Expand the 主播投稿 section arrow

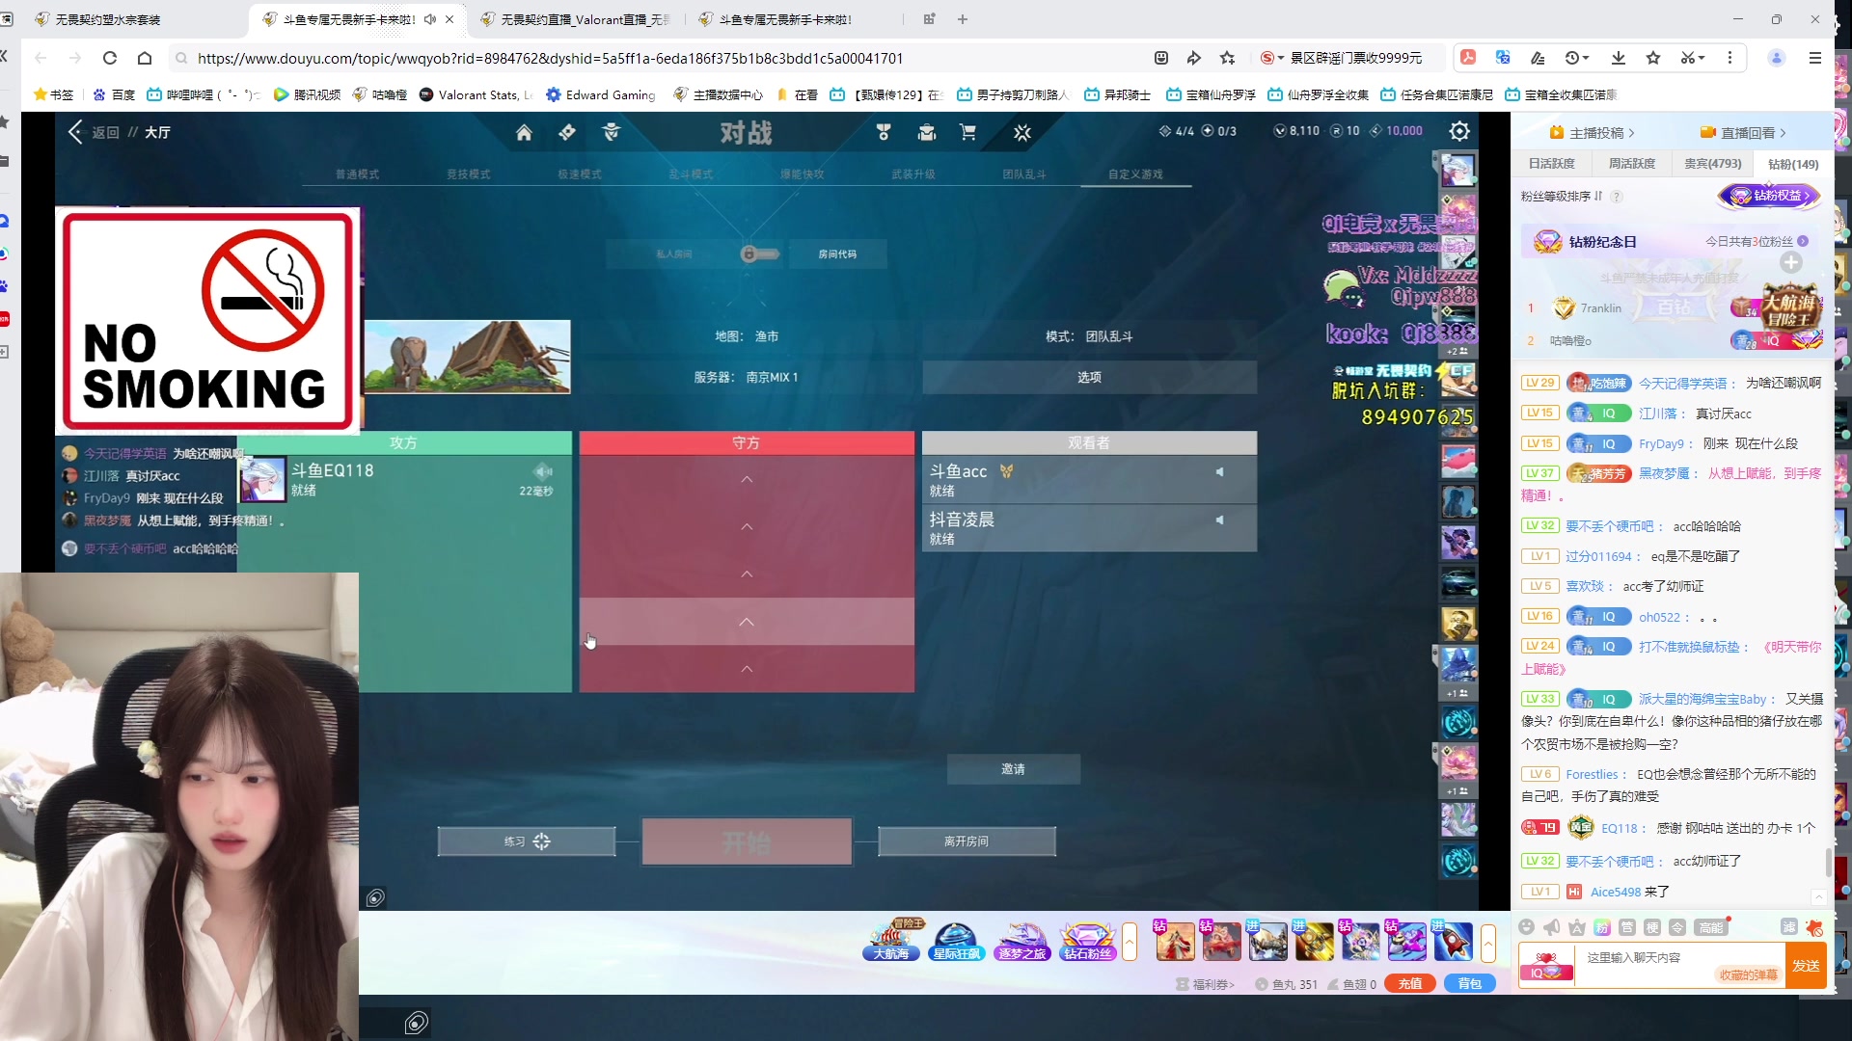click(x=1631, y=133)
